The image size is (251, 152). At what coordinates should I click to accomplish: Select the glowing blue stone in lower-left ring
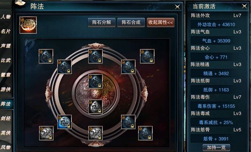click(x=64, y=122)
